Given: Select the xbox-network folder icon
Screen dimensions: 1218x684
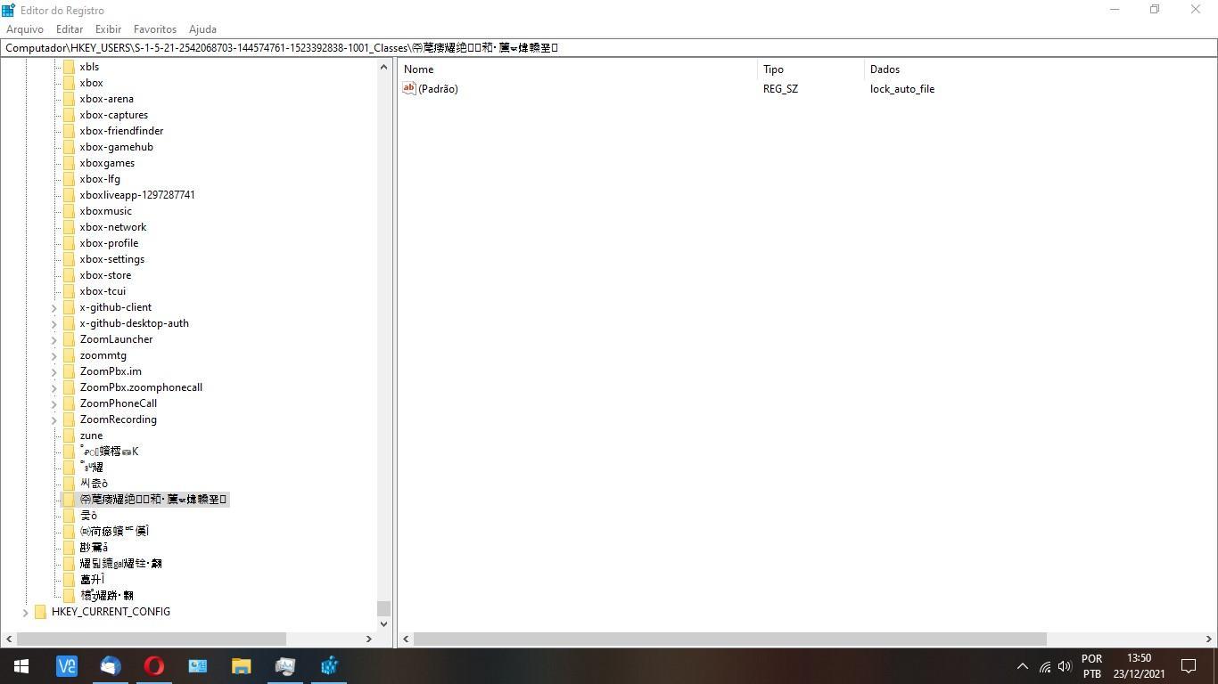Looking at the screenshot, I should point(69,227).
